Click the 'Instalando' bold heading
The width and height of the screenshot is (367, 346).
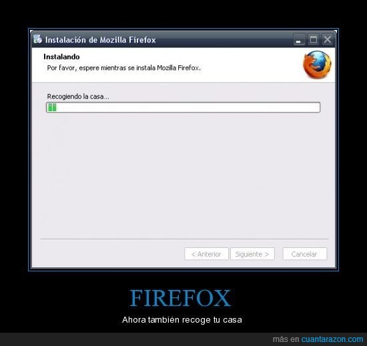click(x=61, y=57)
